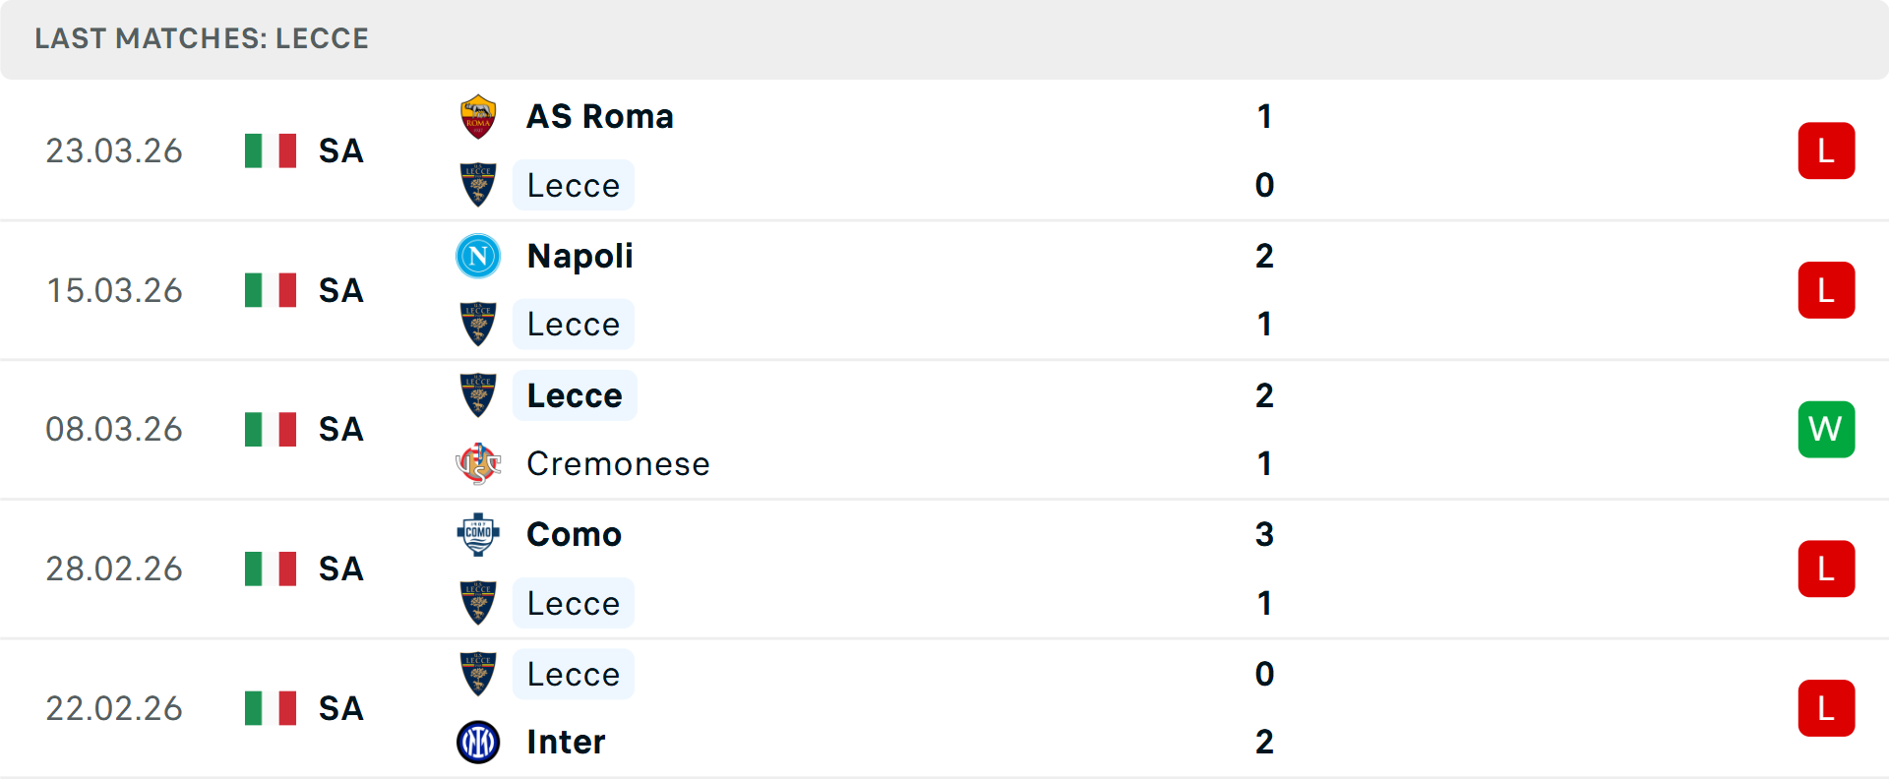Click the Cremonese club crest
Screen dimensions: 1889x779
tap(478, 463)
